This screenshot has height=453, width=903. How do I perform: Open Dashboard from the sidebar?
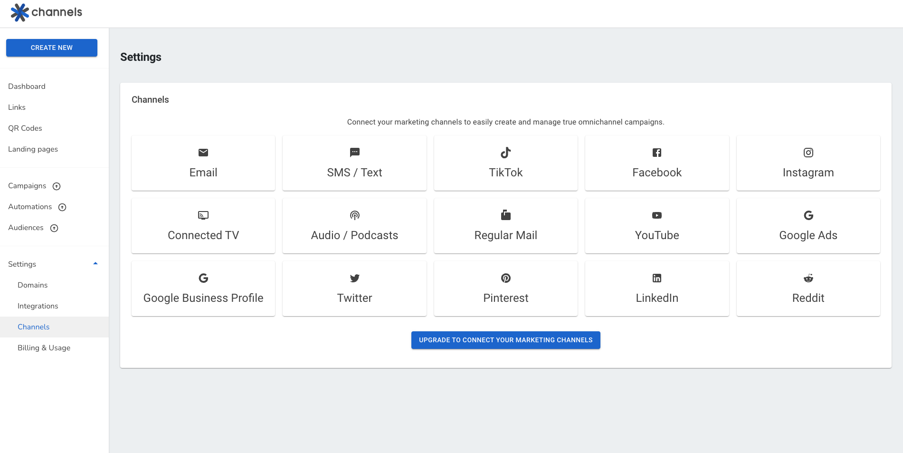27,87
